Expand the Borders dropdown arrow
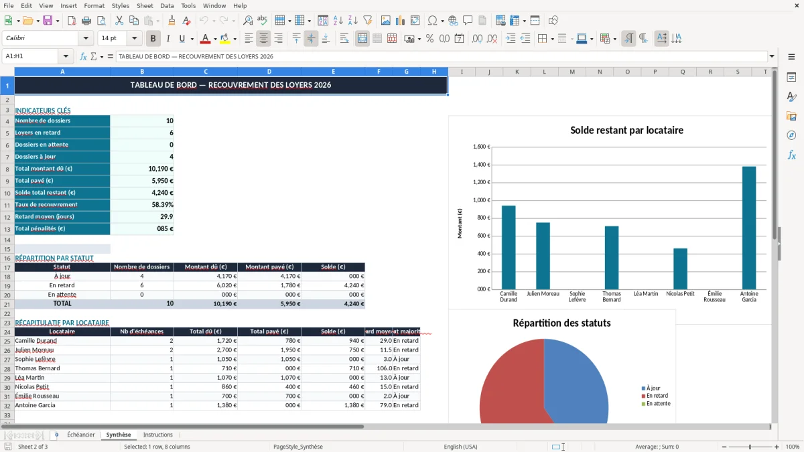The image size is (804, 452). point(552,39)
